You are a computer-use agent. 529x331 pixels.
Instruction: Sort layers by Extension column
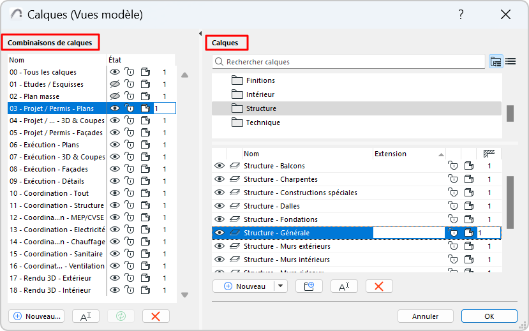coord(408,154)
